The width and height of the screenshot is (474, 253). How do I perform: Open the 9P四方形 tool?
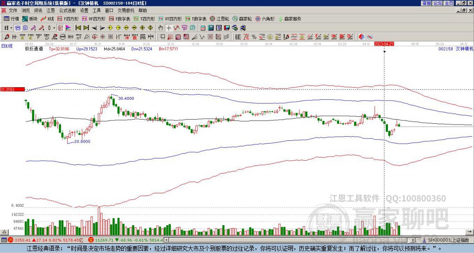click(x=94, y=18)
